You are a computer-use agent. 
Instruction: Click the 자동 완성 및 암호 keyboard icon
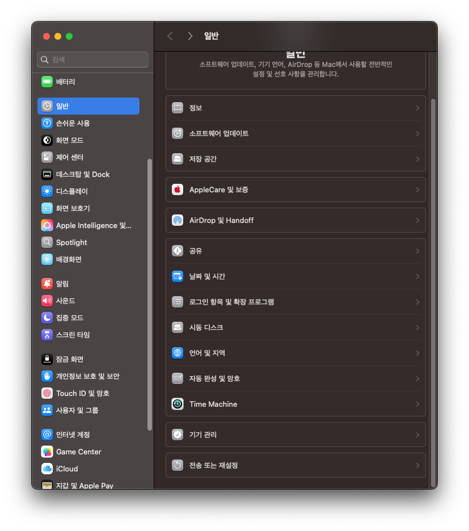(178, 378)
